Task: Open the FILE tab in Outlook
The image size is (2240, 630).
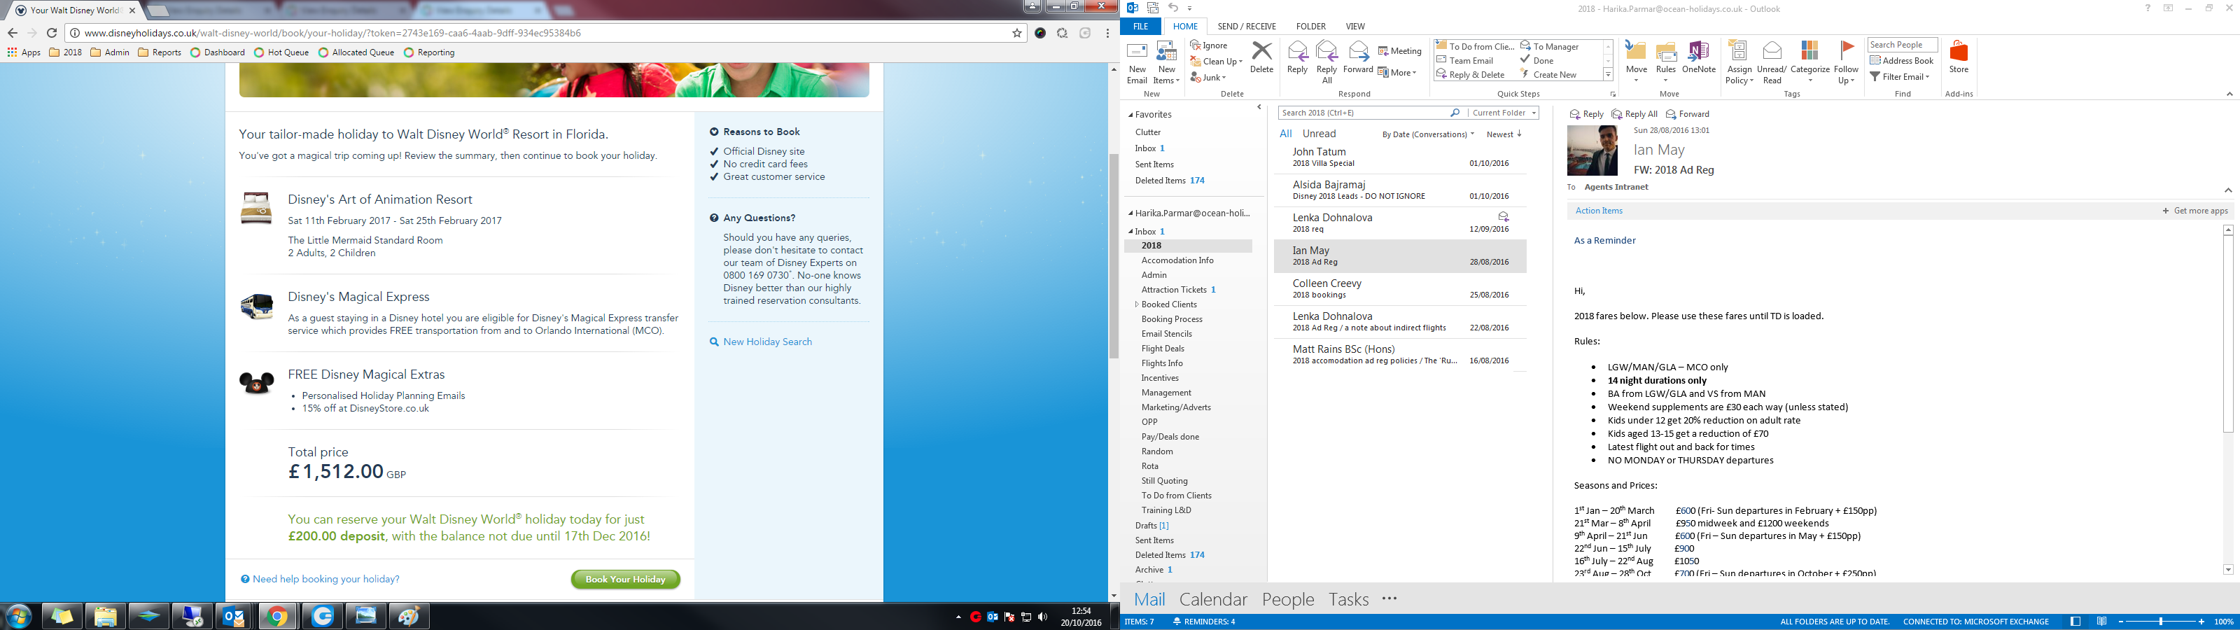Action: coord(1140,26)
